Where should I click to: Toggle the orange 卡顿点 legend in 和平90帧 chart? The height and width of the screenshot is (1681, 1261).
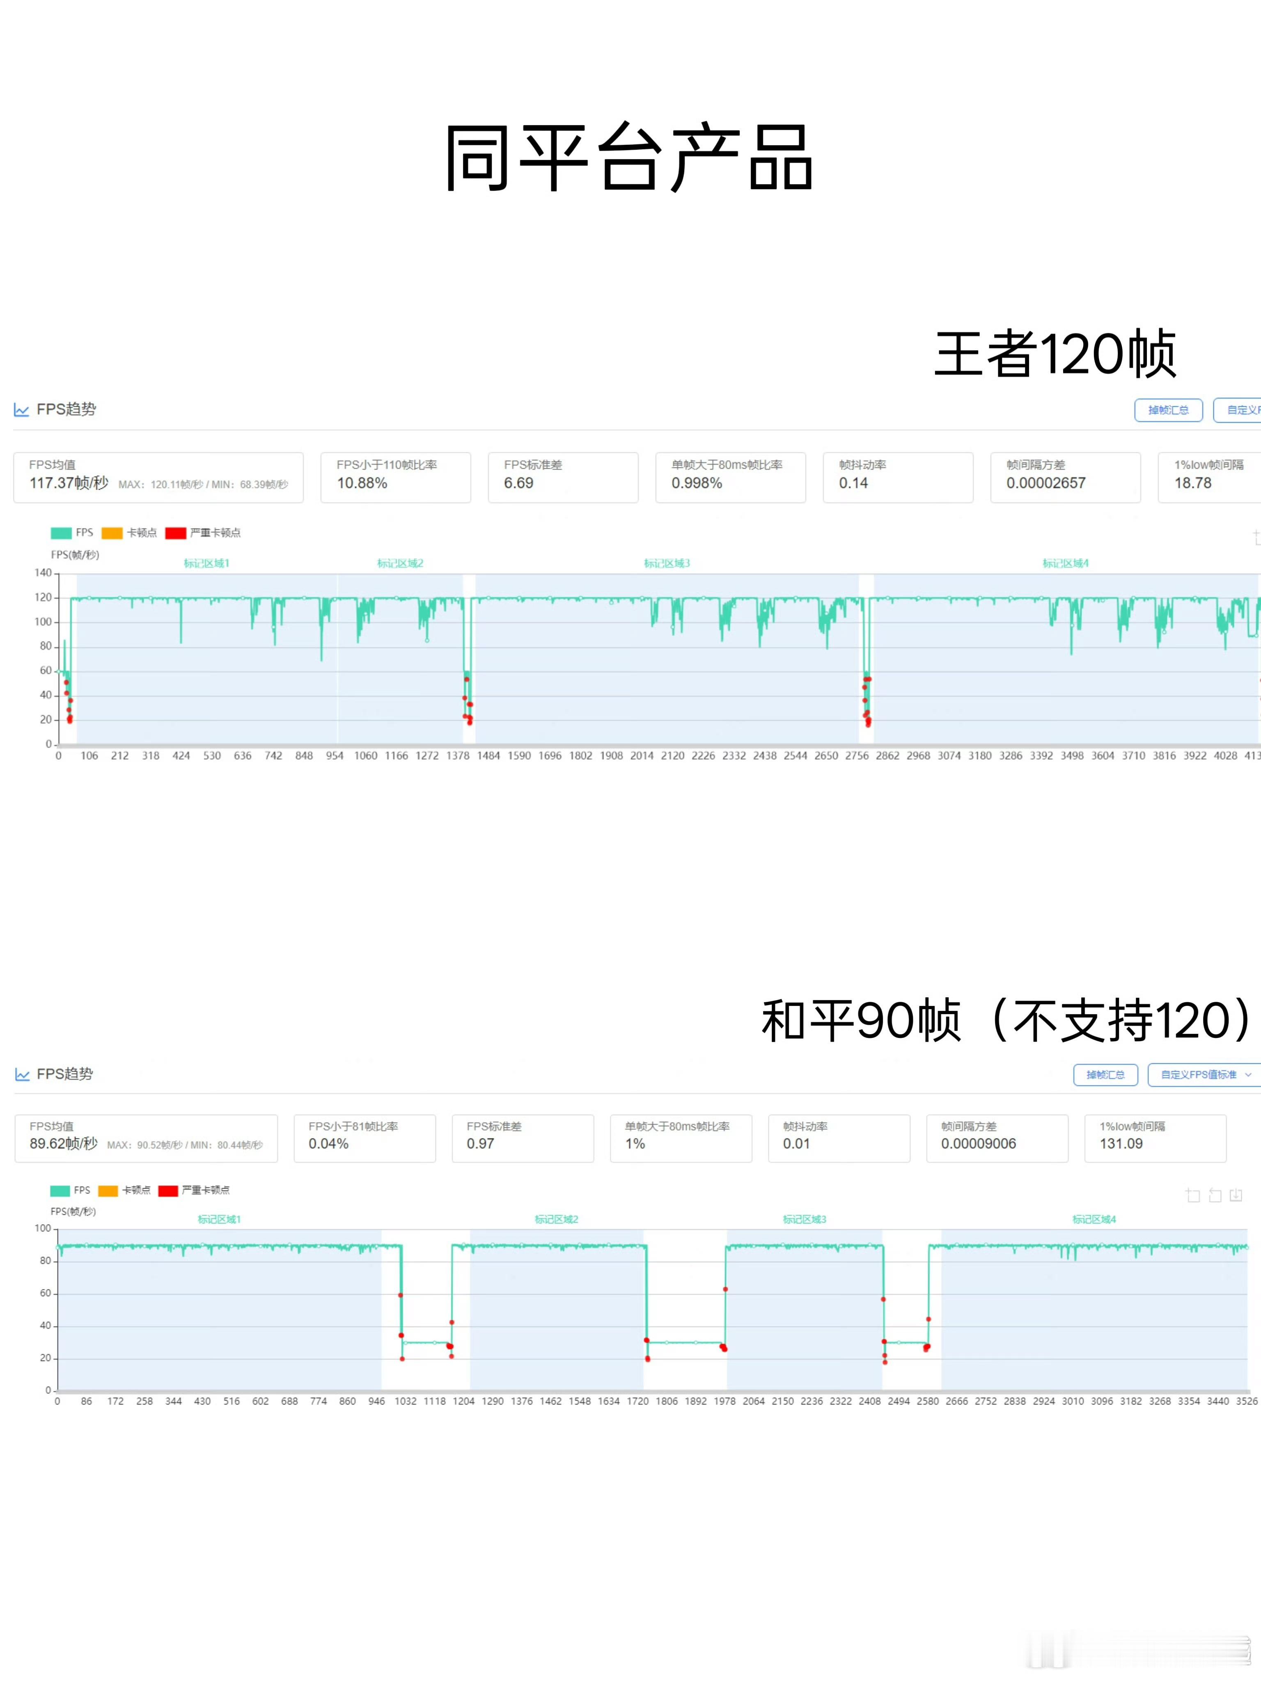[125, 1190]
